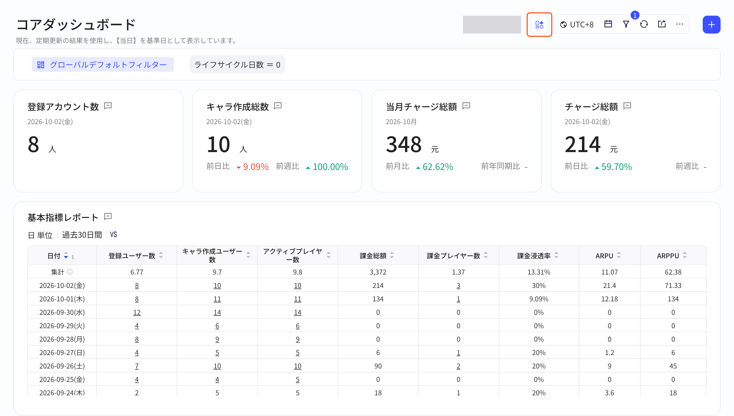Screen dimensions: 734x416
Task: Open paying players 2 on 2026-09-26
Action: click(x=458, y=366)
